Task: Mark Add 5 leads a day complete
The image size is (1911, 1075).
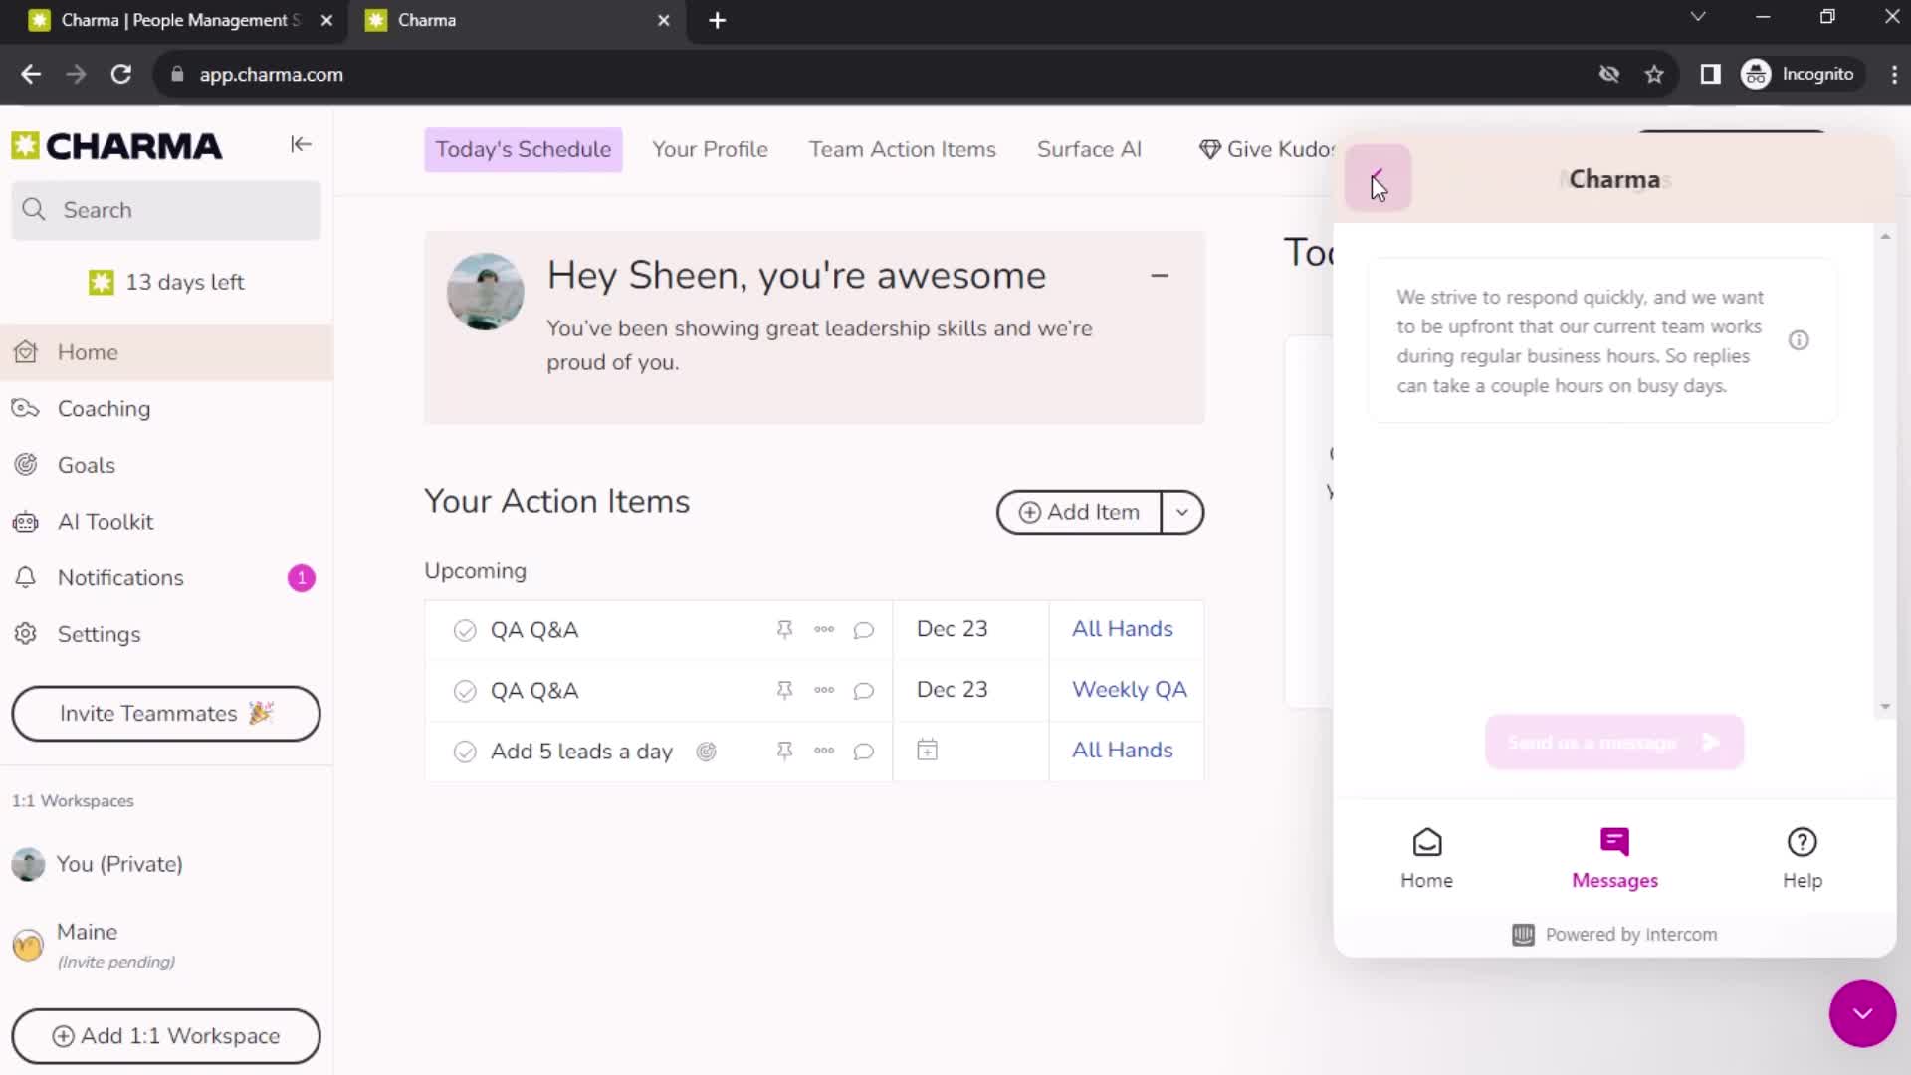Action: tap(465, 752)
